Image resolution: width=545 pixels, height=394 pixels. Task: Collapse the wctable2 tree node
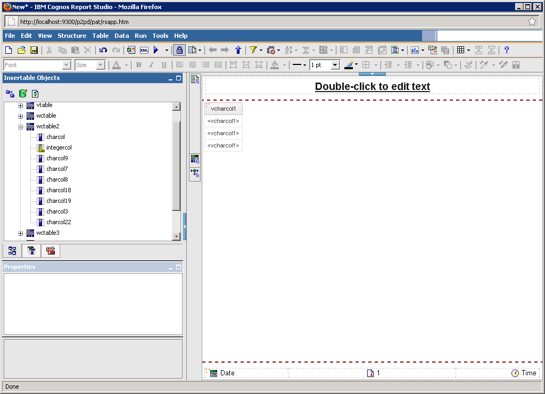click(x=20, y=127)
